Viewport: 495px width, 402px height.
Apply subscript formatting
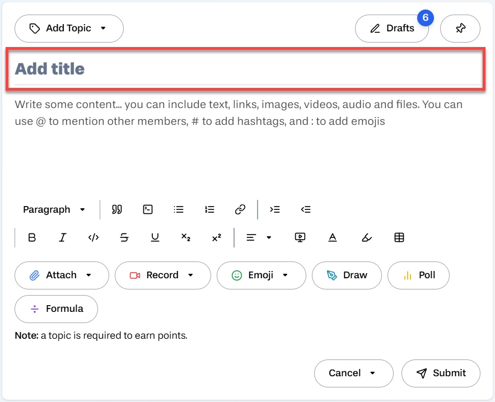[x=186, y=237]
